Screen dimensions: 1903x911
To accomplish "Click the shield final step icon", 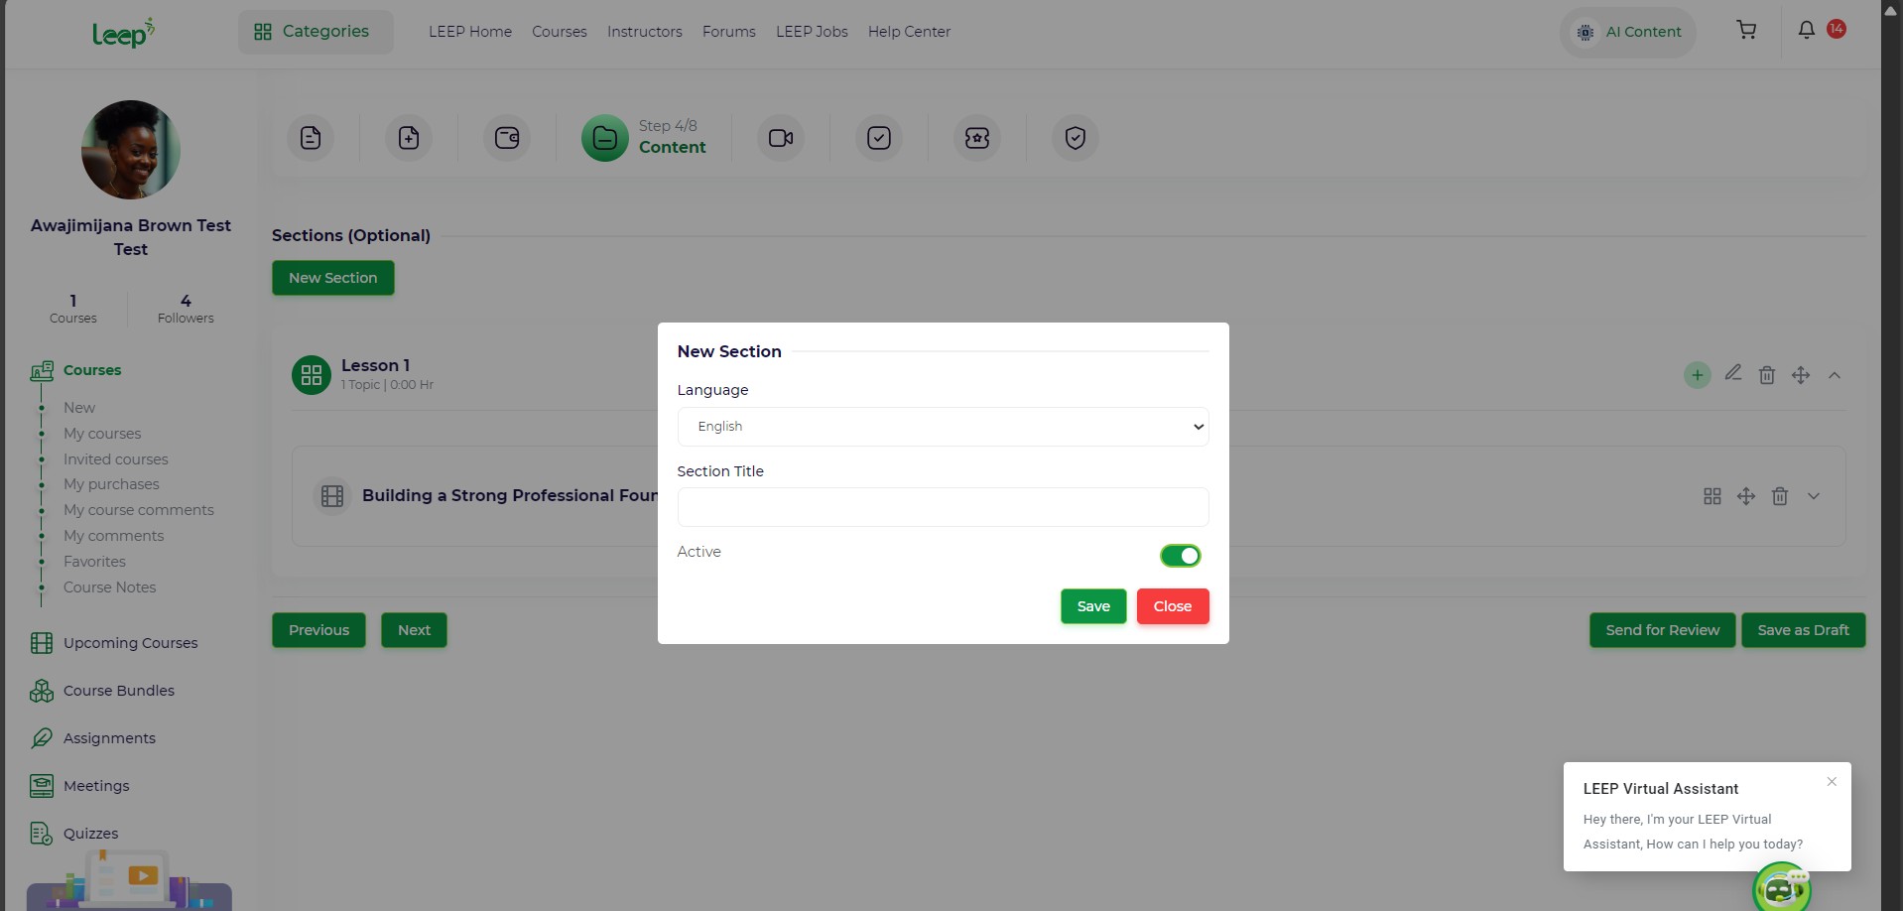I will point(1075,138).
